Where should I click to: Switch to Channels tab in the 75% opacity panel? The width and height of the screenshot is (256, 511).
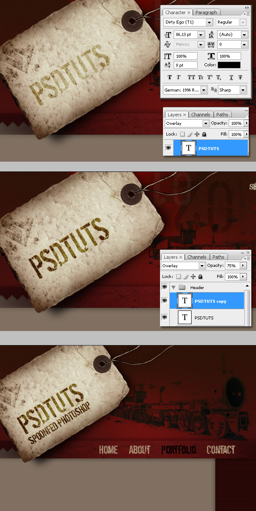(x=197, y=257)
